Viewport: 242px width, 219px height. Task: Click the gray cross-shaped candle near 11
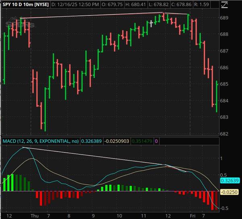151,23
